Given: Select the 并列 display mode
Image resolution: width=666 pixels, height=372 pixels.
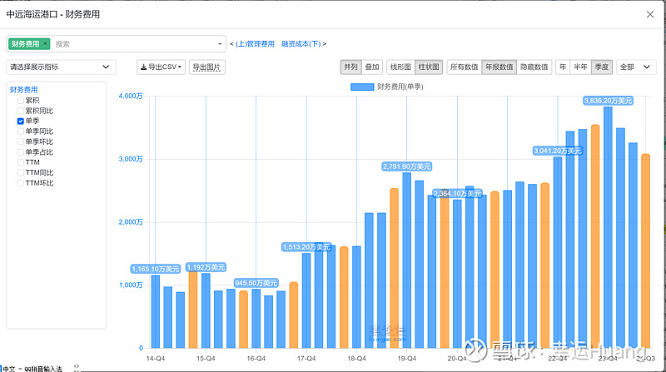Looking at the screenshot, I should coord(350,67).
